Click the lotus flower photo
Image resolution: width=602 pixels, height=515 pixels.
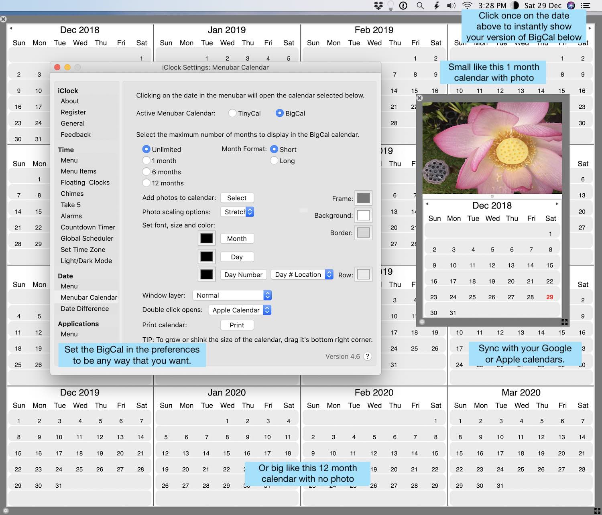coord(492,148)
